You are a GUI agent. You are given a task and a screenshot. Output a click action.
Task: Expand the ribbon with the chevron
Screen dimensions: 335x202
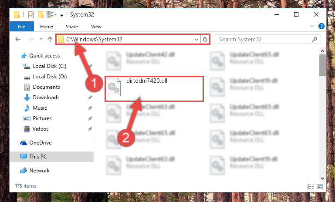point(312,26)
